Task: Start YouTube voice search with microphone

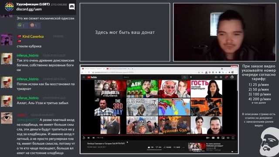Action: tap(191, 77)
